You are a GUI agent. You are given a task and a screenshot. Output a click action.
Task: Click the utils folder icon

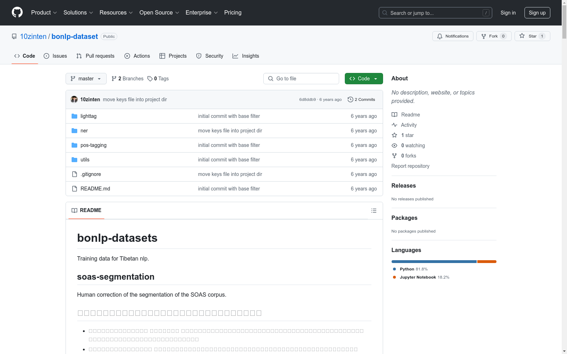(x=74, y=160)
